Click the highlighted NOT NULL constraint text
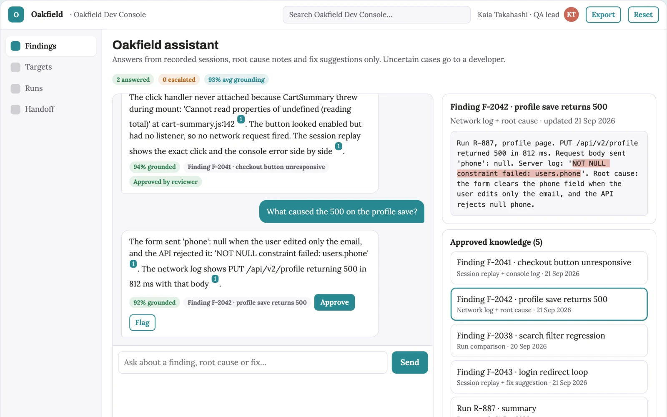The height and width of the screenshot is (417, 667). (533, 168)
